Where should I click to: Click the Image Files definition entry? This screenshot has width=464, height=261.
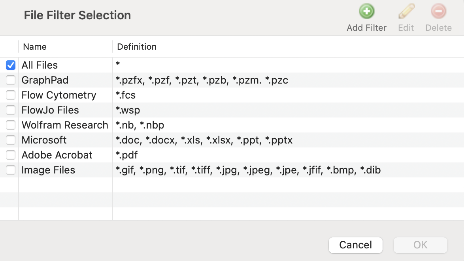[248, 170]
